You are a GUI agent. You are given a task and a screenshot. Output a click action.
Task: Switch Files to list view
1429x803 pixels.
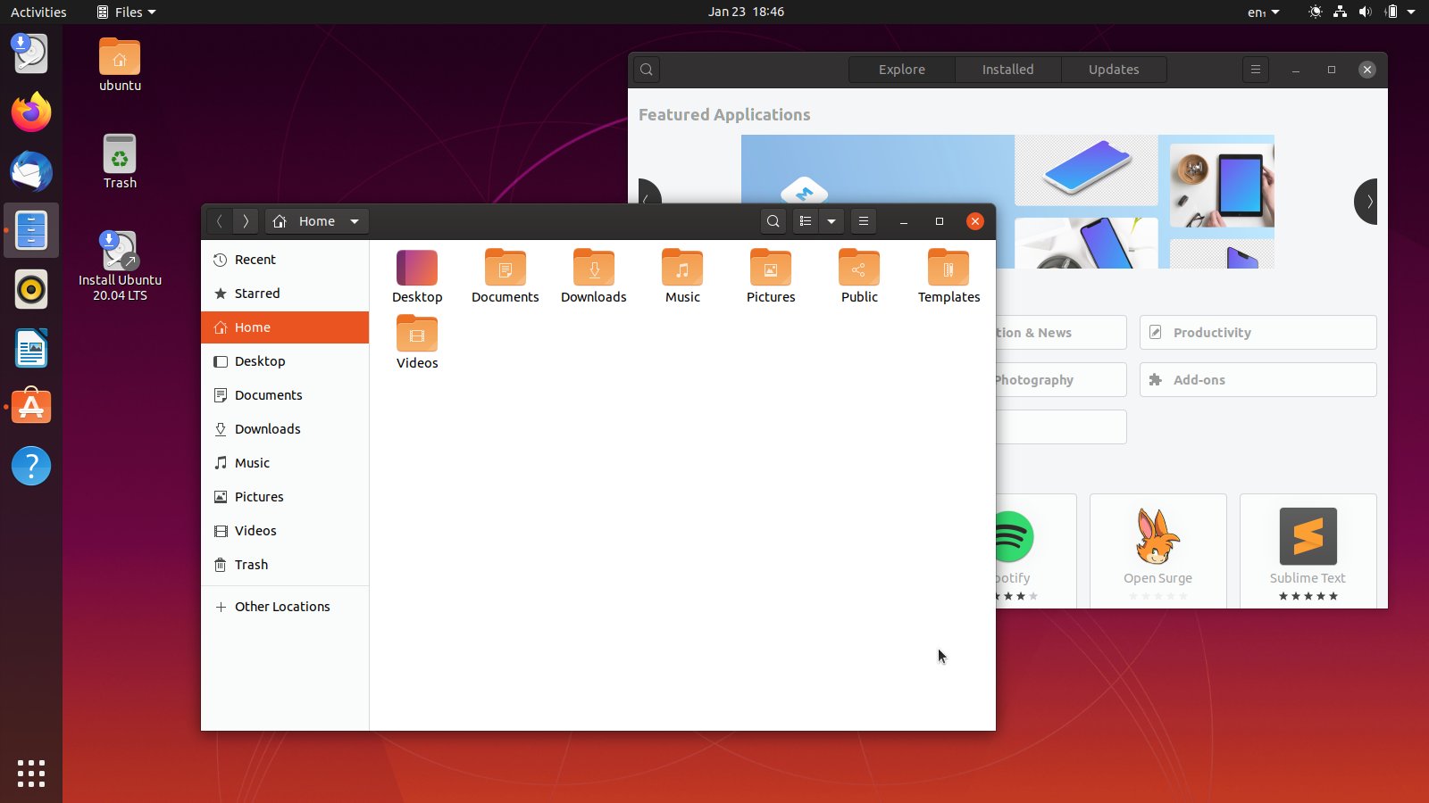point(806,221)
